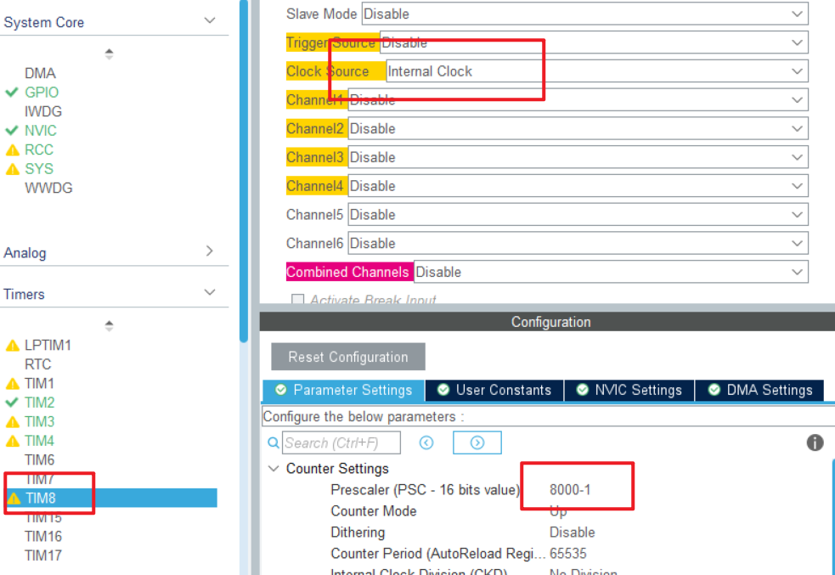Sort the System Core list using the sort arrows

point(110,54)
